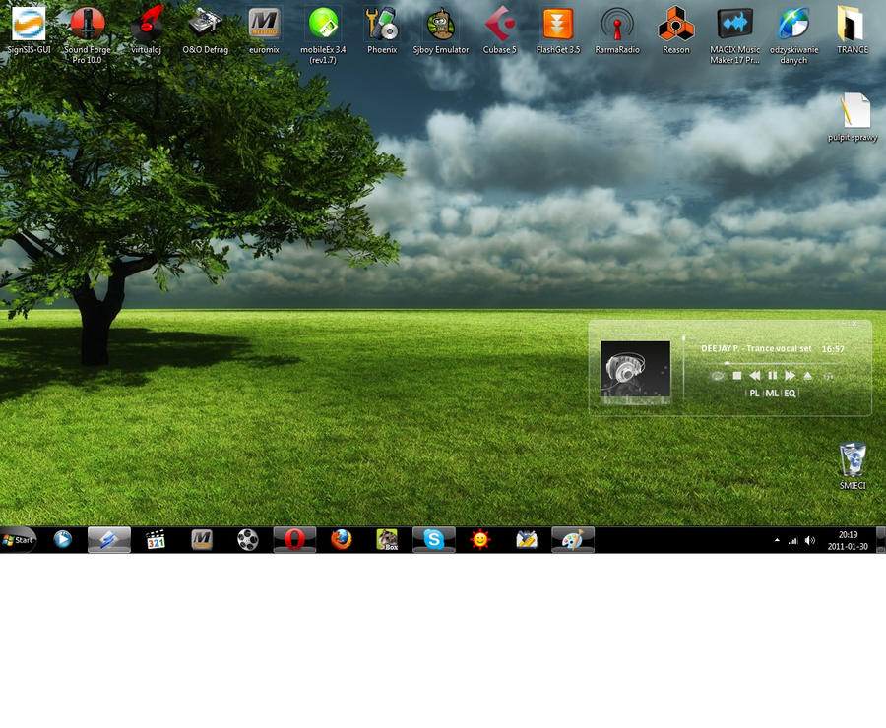This screenshot has height=728, width=886.
Task: Select the RarmaRadio desktop icon
Action: [617, 31]
